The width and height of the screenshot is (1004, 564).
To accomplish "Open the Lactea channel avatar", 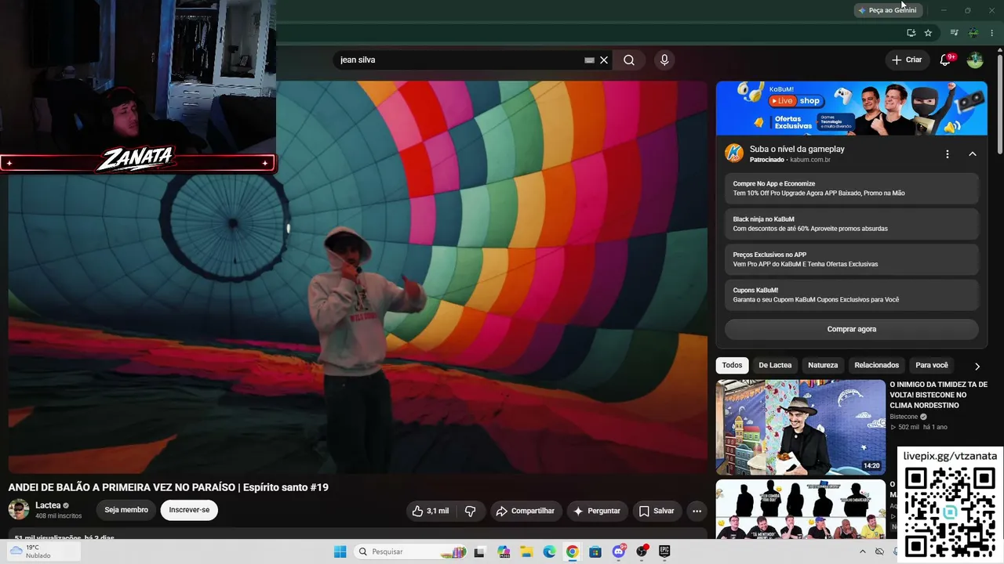I will pos(19,509).
